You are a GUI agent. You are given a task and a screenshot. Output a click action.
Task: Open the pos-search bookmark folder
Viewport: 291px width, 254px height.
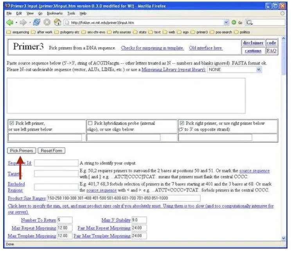click(x=221, y=32)
